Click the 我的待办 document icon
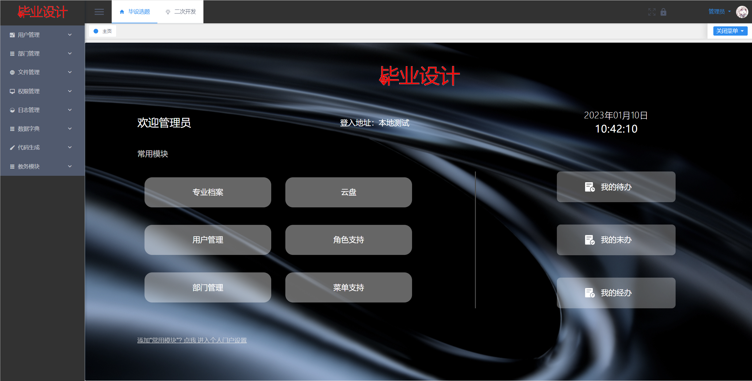This screenshot has width=752, height=381. tap(589, 187)
